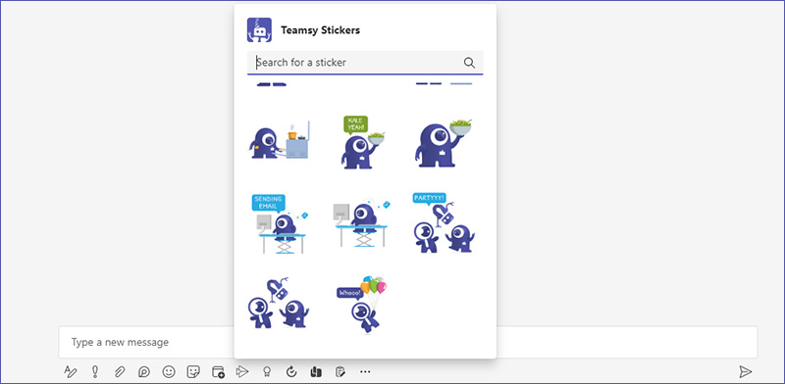Open the emoji picker
The image size is (785, 384).
(x=169, y=371)
